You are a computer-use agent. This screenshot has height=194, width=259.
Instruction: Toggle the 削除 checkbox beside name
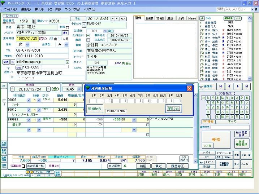tap(68, 27)
